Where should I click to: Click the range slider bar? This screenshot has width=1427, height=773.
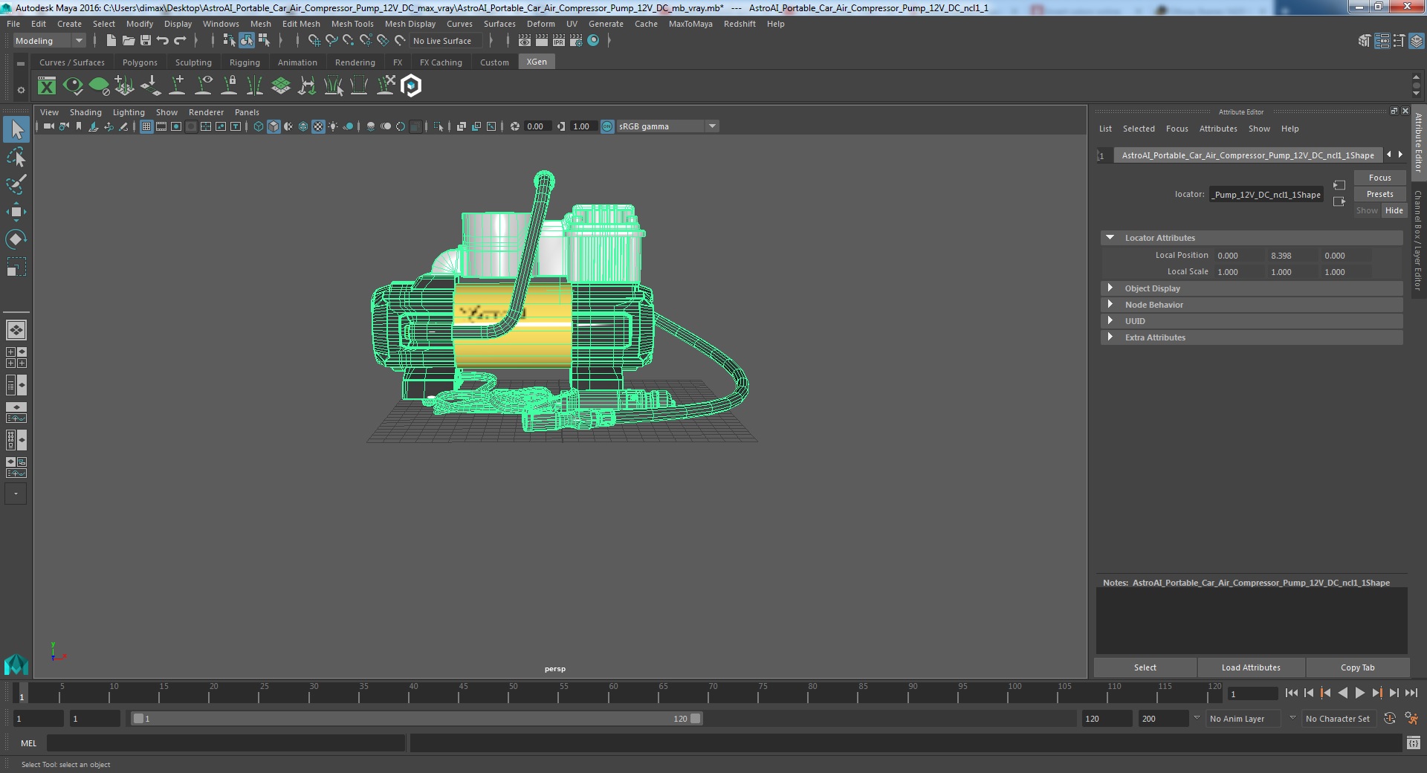(x=416, y=719)
